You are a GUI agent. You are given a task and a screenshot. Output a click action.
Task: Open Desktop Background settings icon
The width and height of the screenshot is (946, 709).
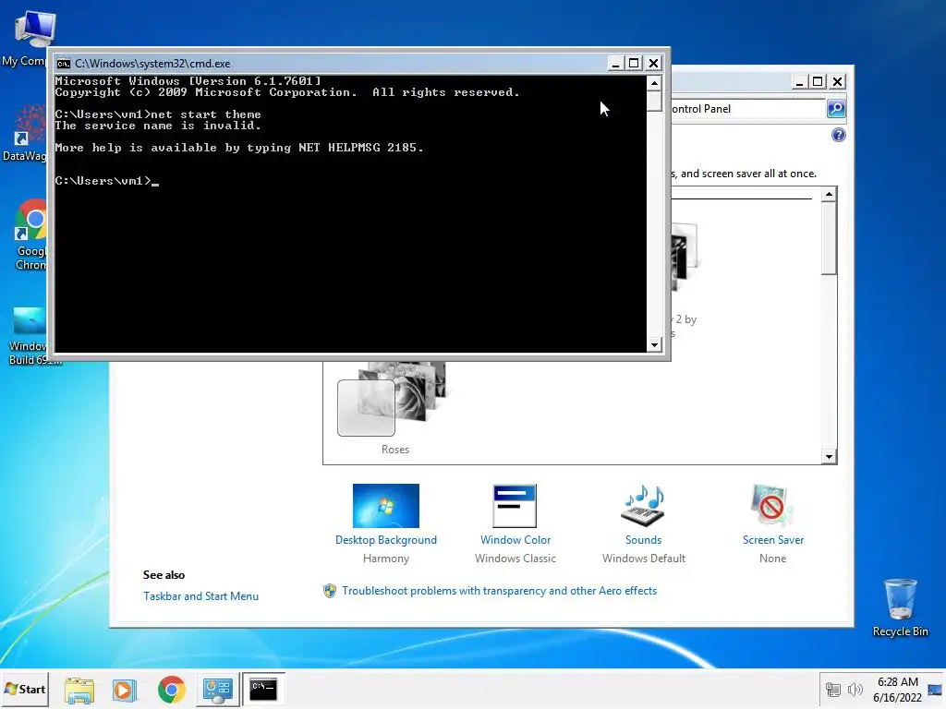coord(386,506)
